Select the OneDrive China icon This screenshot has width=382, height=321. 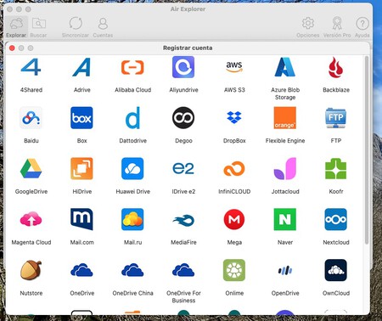pos(132,270)
